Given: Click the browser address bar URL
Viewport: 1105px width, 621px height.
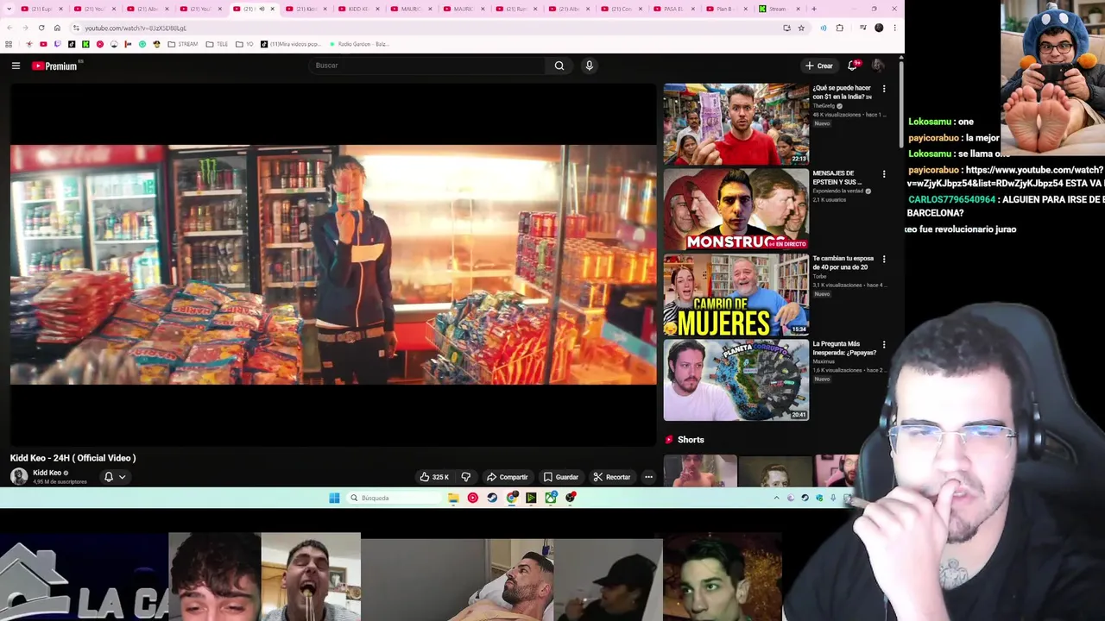Looking at the screenshot, I should (x=136, y=28).
